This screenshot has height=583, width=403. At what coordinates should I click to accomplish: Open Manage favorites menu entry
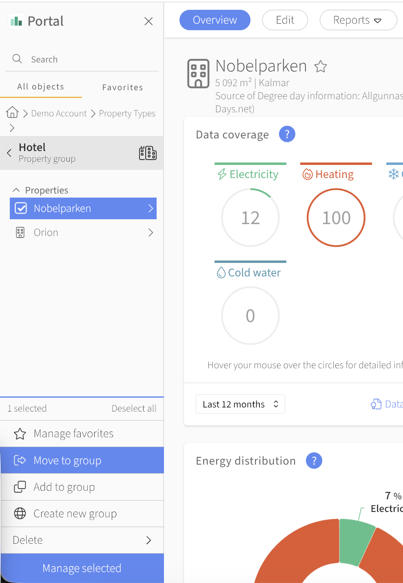82,434
